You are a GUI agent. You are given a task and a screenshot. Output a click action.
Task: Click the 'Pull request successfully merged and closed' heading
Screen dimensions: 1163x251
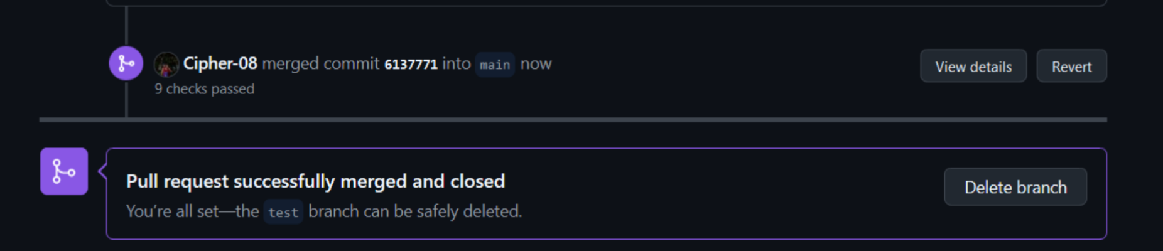(315, 181)
